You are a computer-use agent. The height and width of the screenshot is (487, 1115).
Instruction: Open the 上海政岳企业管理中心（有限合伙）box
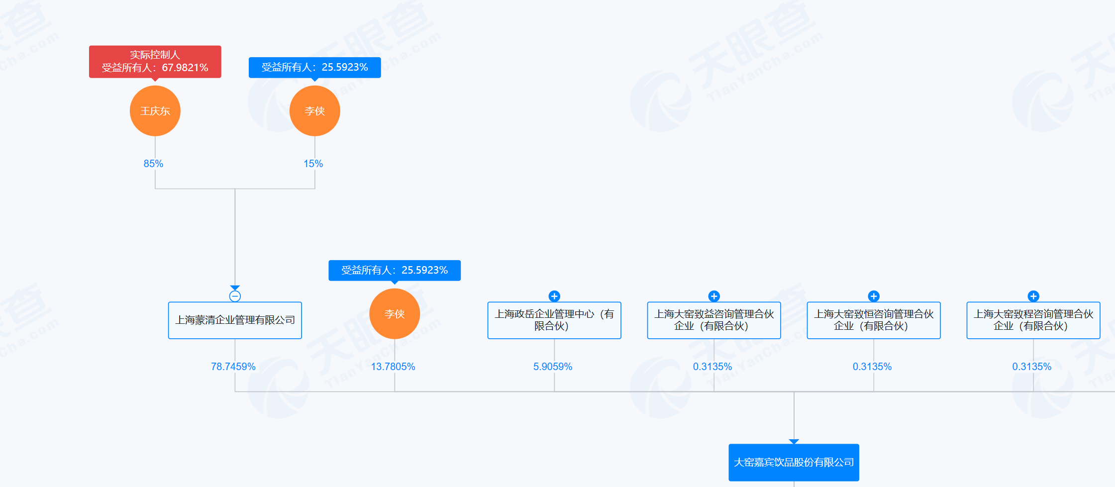tap(554, 320)
